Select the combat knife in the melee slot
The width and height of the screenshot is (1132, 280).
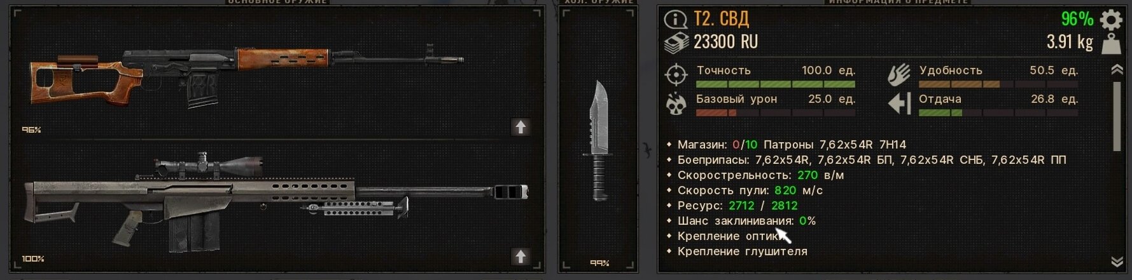pyautogui.click(x=597, y=141)
